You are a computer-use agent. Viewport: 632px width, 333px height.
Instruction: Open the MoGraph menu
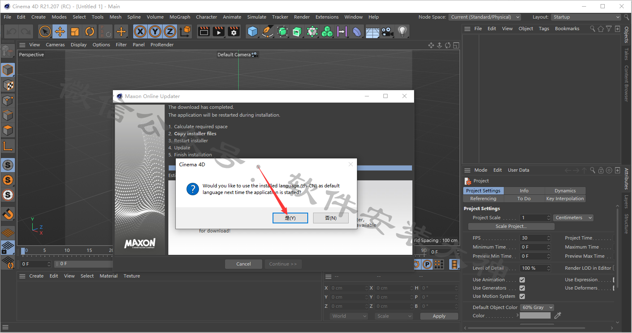[180, 17]
